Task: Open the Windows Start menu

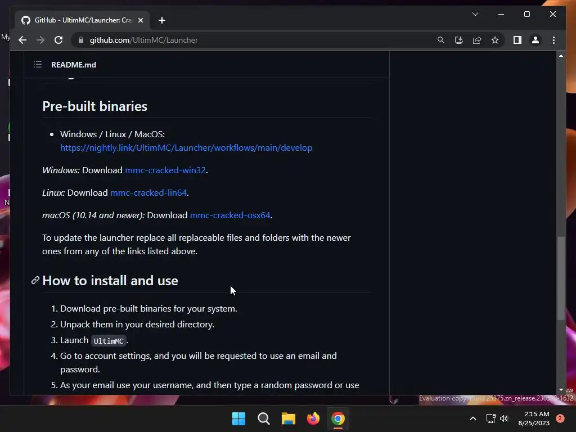Action: click(238, 418)
